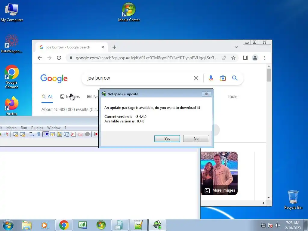
Task: Open a new Chrome tab with plus button
Action: pos(114,47)
